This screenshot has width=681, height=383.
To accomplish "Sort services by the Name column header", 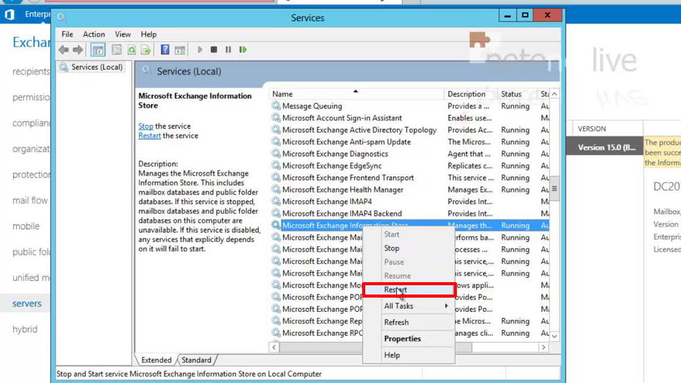I will [357, 94].
